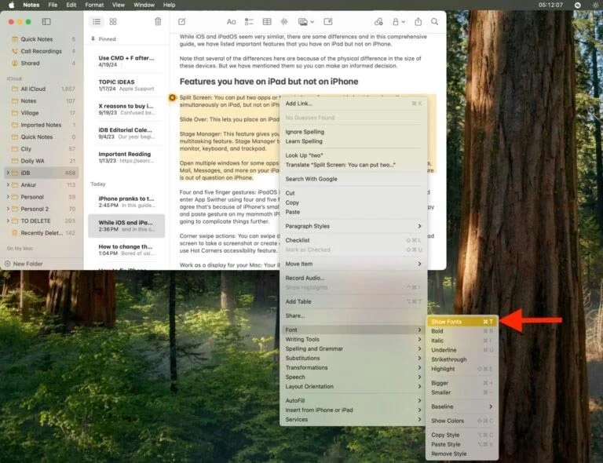
Task: Open the Format menu in menu bar
Action: point(94,5)
